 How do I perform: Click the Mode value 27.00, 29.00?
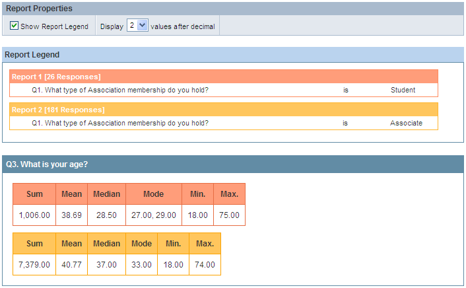154,215
